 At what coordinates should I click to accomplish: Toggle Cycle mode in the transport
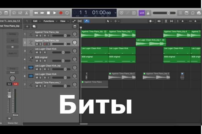click(x=67, y=13)
